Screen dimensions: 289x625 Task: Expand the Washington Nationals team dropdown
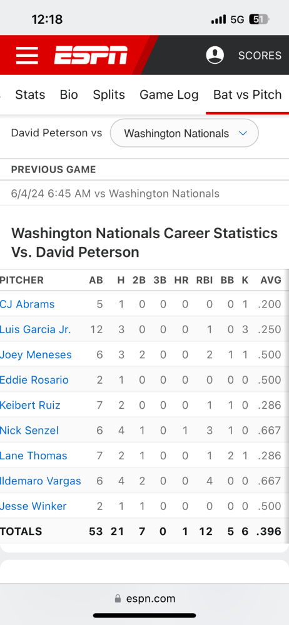tap(184, 133)
